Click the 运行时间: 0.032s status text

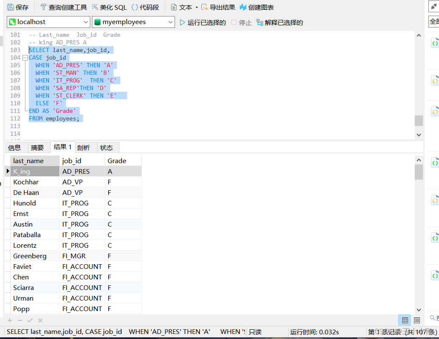point(314,332)
